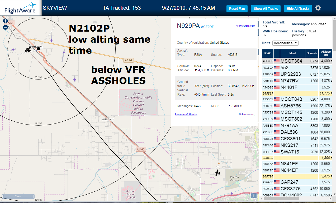Open the See Aircraft Photos link
This screenshot has width=336, height=203.
186,115
